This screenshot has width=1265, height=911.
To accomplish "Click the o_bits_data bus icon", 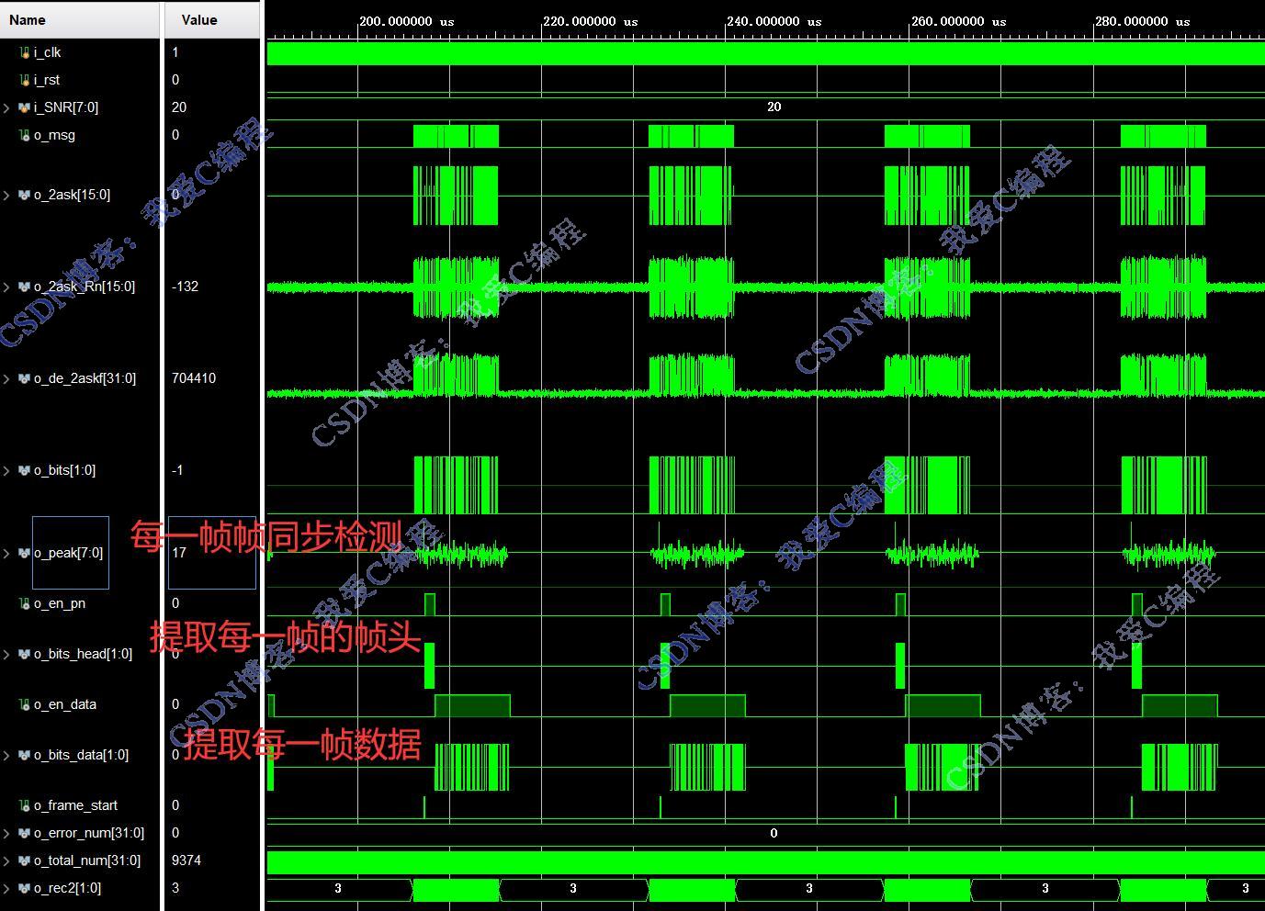I will click(x=25, y=755).
